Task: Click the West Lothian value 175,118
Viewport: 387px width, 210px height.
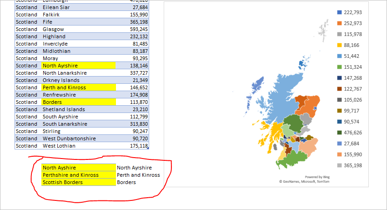Action: (x=139, y=146)
